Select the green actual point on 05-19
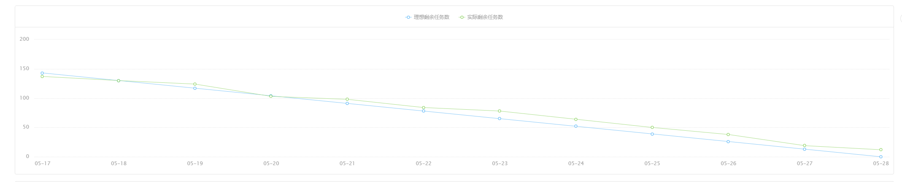This screenshot has width=902, height=182. click(195, 84)
